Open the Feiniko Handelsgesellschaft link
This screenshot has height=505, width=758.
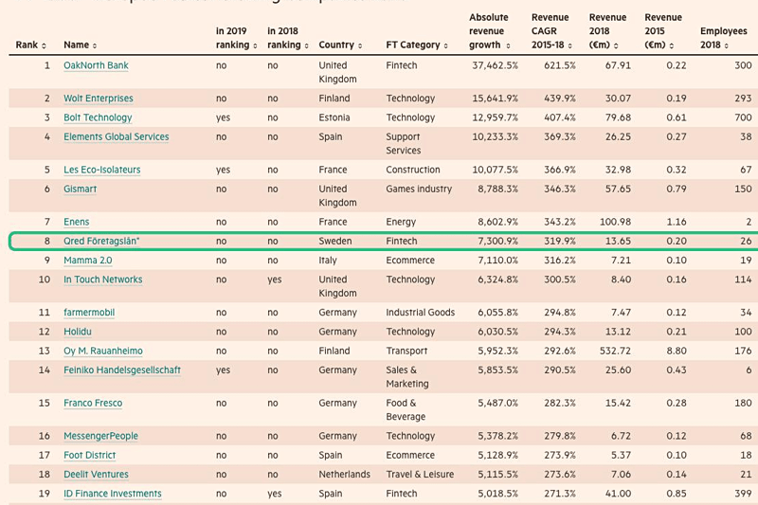[x=122, y=370]
